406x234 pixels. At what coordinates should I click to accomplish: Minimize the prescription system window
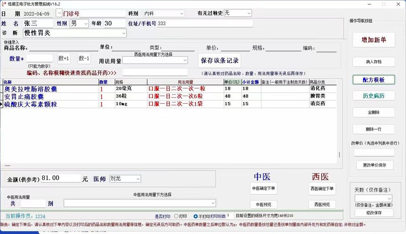370,4
